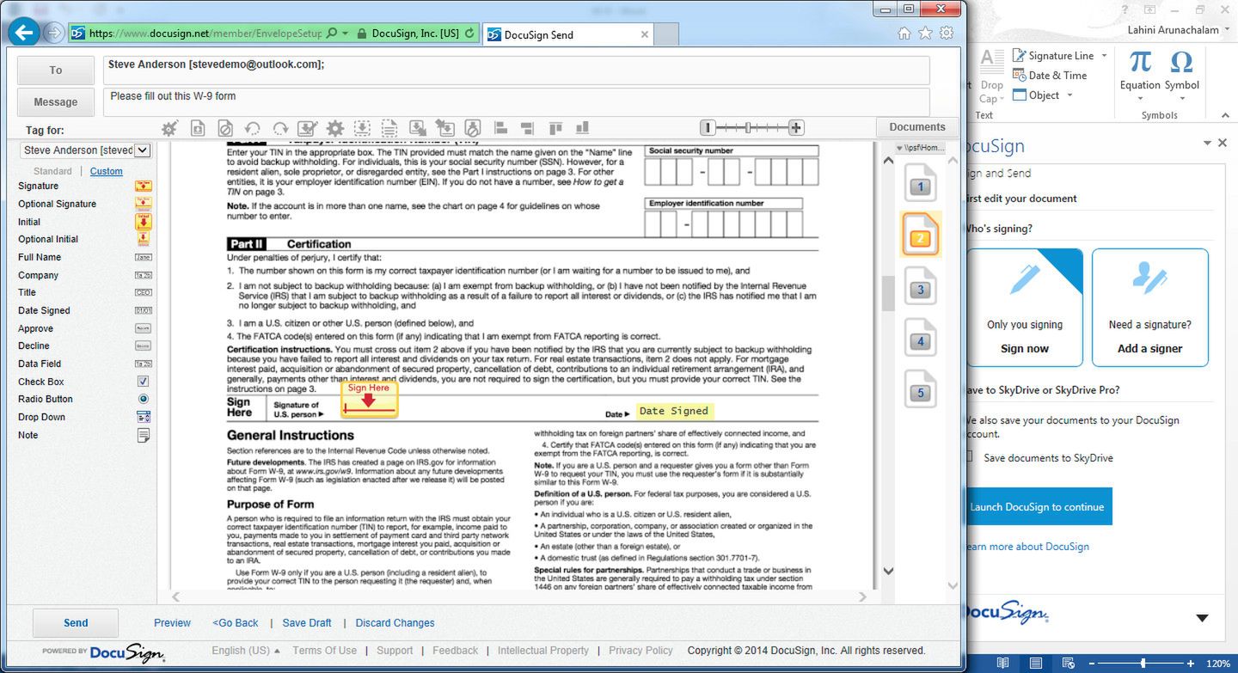This screenshot has width=1238, height=673.
Task: Click the Message button
Action: tap(56, 102)
